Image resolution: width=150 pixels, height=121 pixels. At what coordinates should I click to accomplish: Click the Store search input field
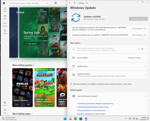coord(29,3)
